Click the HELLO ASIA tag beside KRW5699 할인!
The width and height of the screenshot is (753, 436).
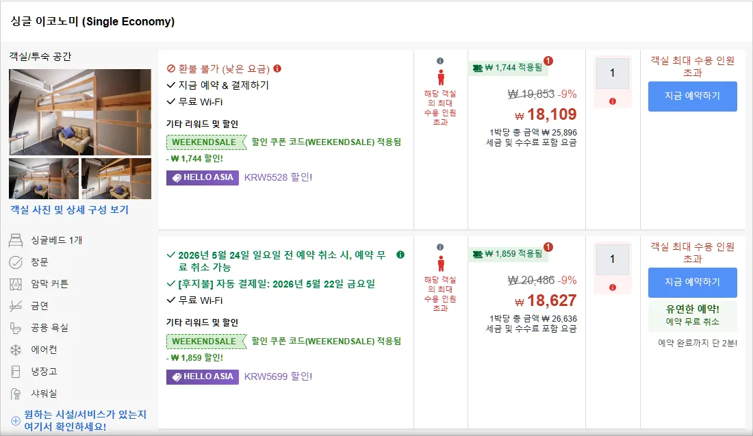pos(203,376)
